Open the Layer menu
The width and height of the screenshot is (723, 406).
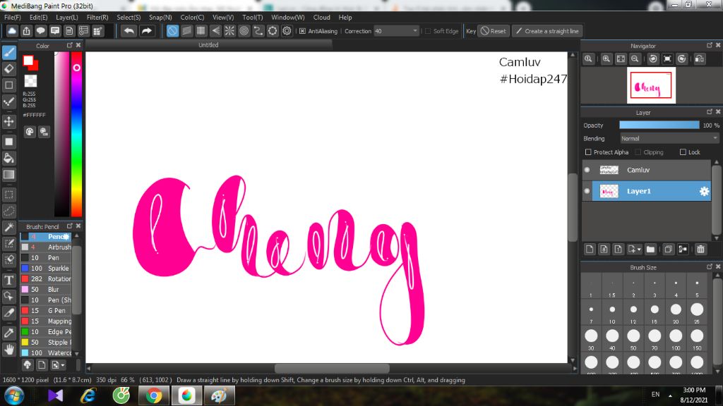(67, 18)
